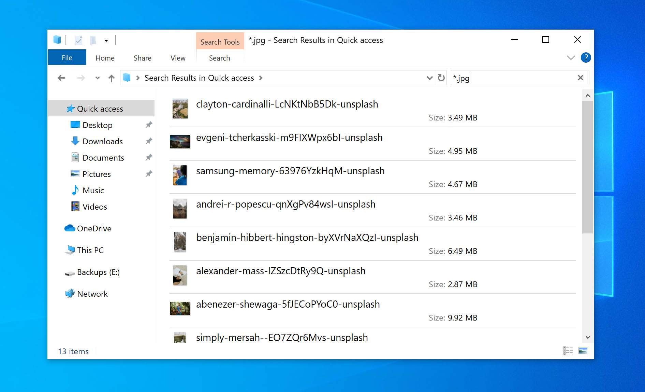
Task: Click file name abenezer-shewaga-5fJECoPYoC0-unsplash
Action: (x=288, y=304)
